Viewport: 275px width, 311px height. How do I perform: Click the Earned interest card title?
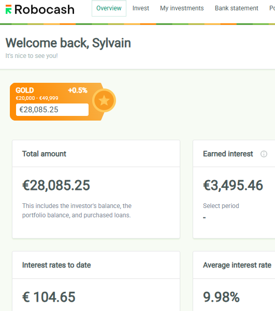(228, 154)
